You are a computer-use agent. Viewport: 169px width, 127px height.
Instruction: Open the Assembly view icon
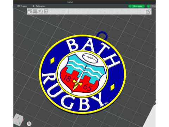[x=148, y=12]
